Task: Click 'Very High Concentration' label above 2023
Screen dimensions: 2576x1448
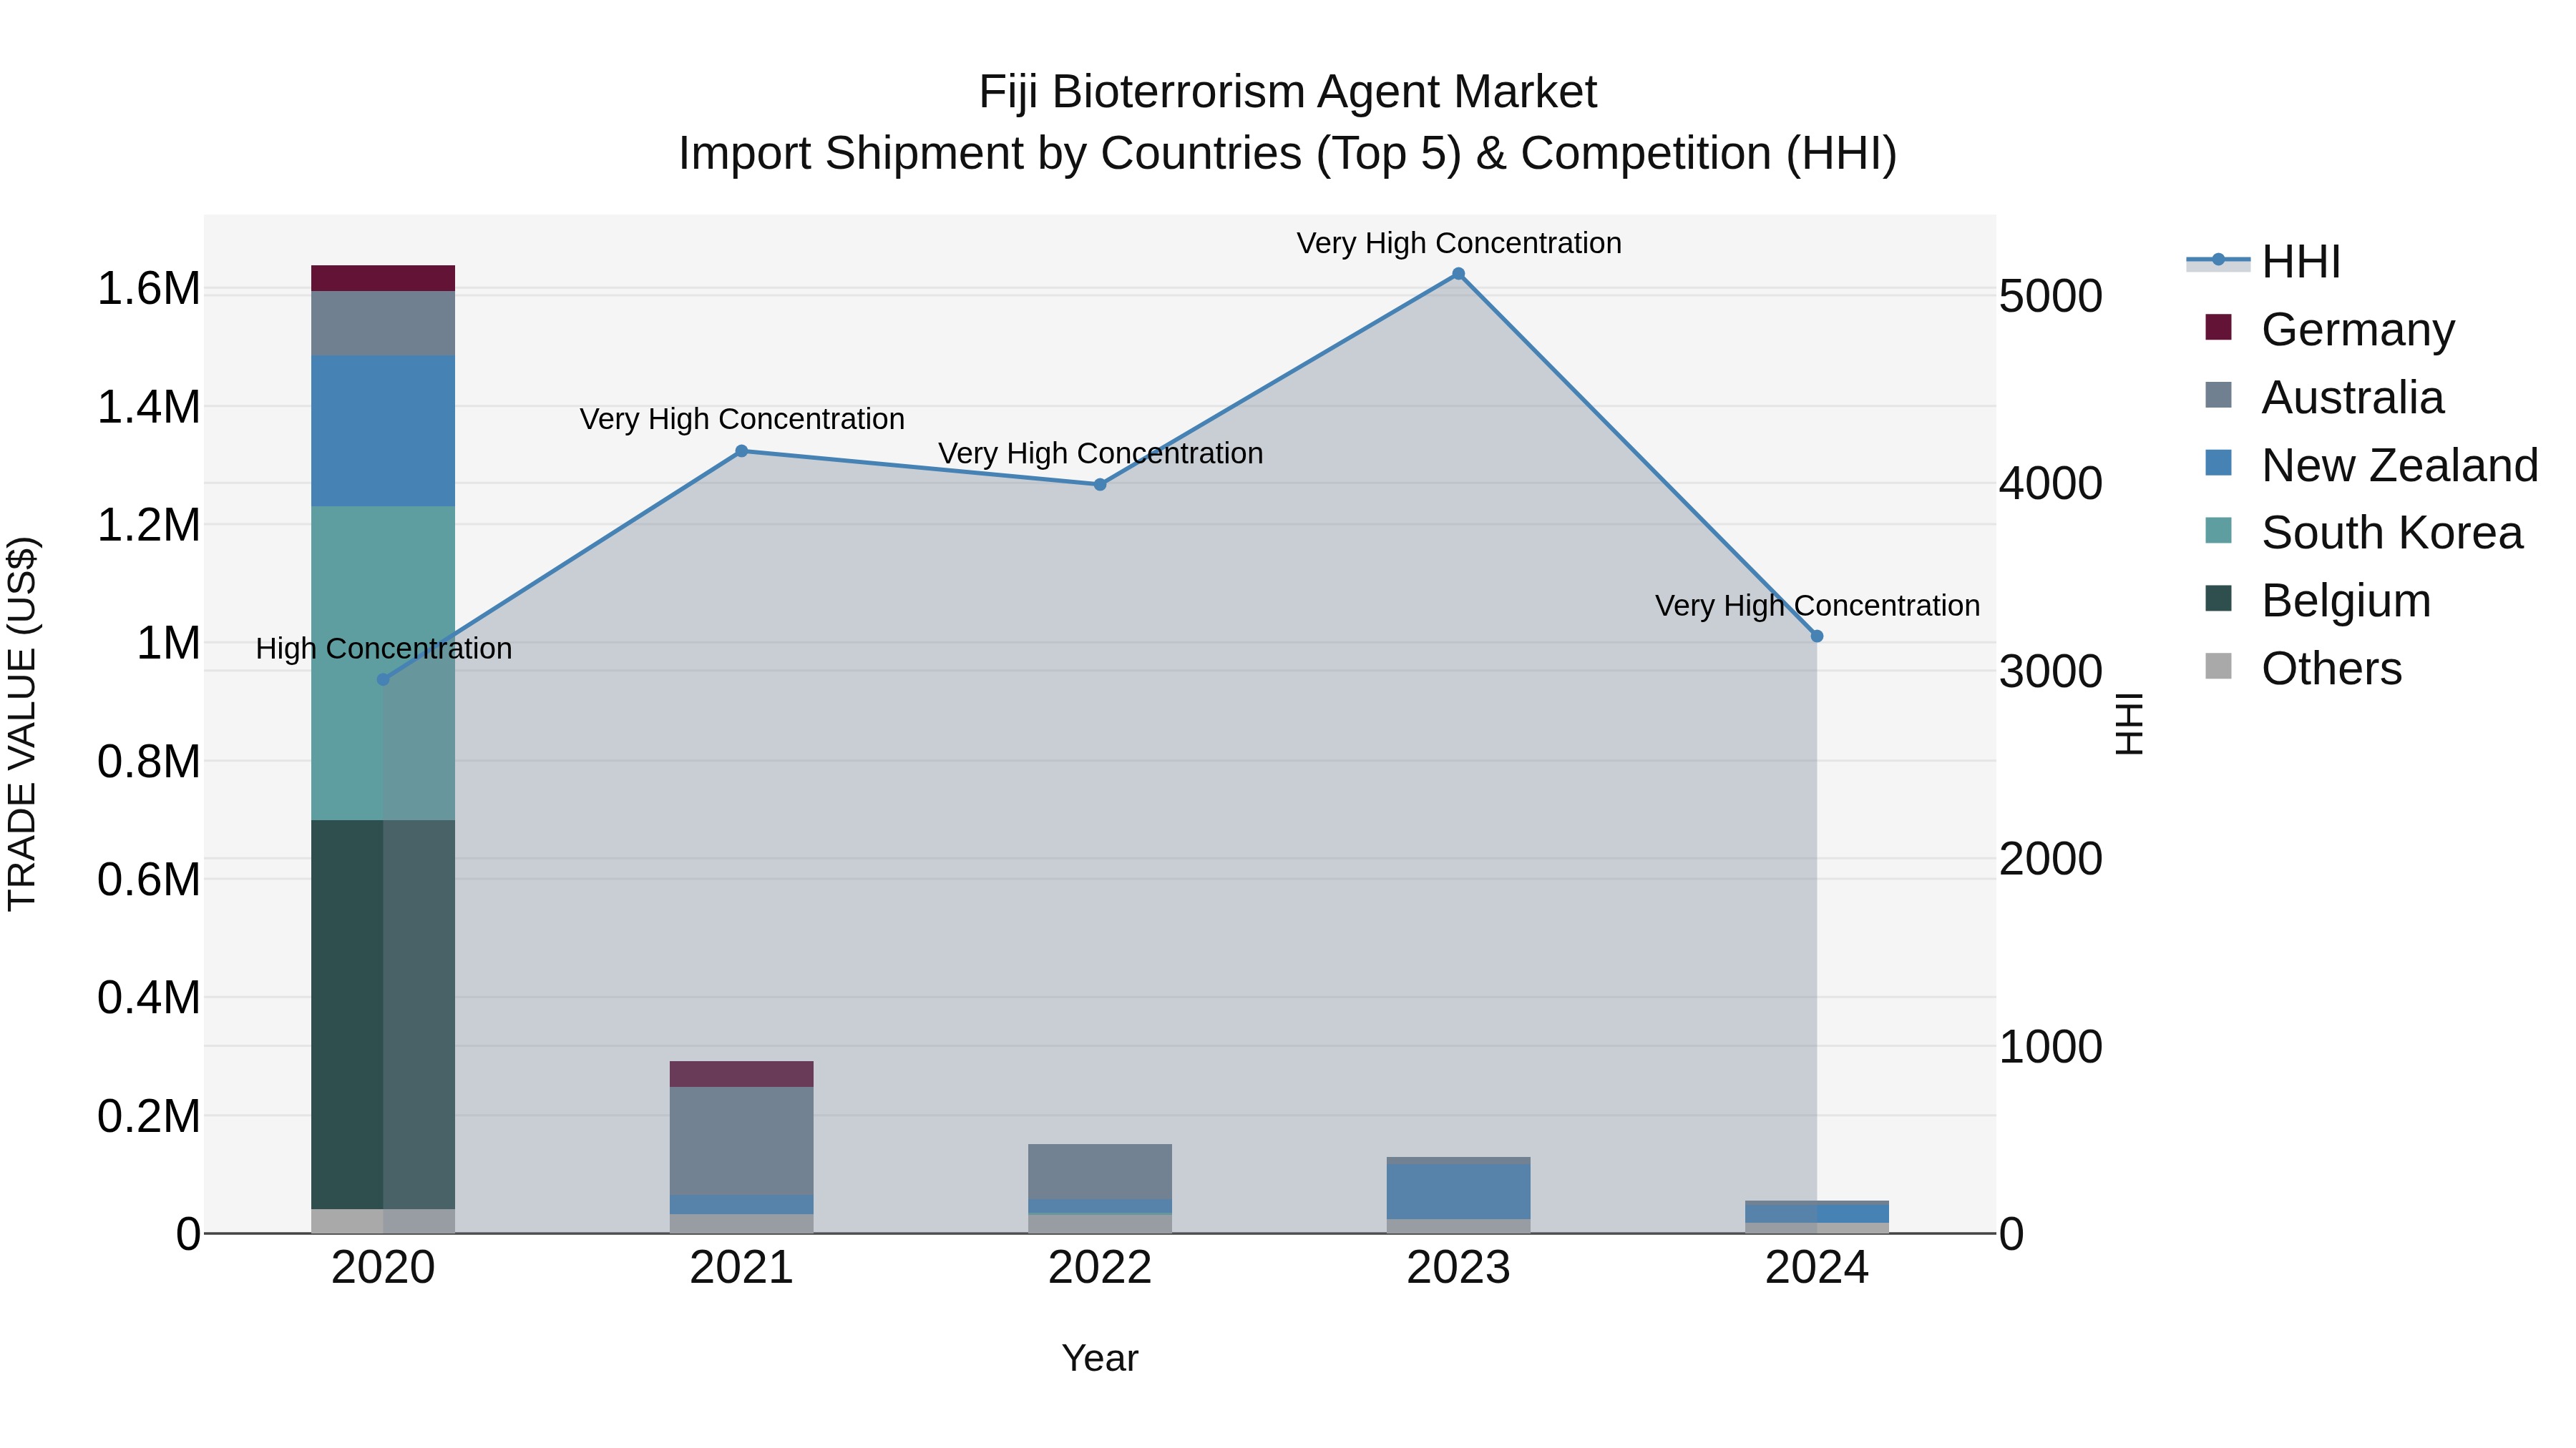Action: 1459,243
